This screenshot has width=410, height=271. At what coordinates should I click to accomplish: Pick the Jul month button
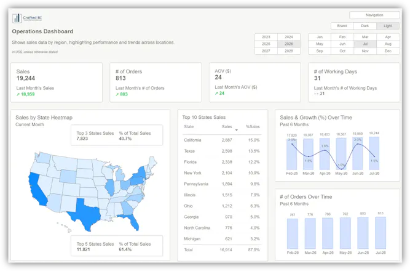(365, 44)
